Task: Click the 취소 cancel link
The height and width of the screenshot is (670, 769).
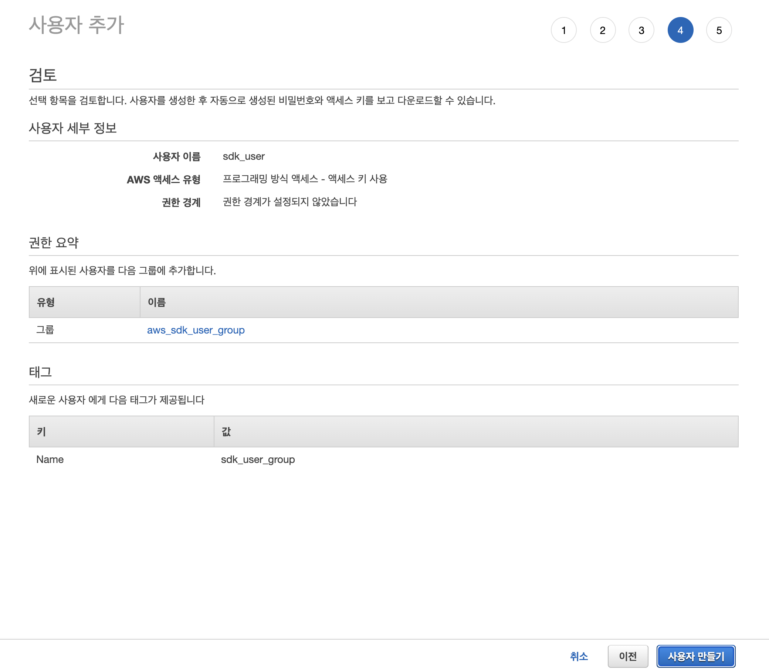Action: point(578,656)
